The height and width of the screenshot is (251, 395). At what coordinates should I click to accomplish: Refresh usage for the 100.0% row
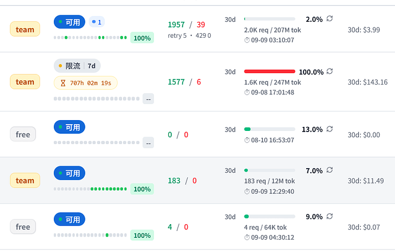tap(330, 71)
